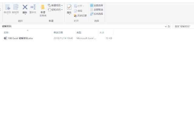
Task: Choose Invert selection (反向选择)
Action: (97, 14)
